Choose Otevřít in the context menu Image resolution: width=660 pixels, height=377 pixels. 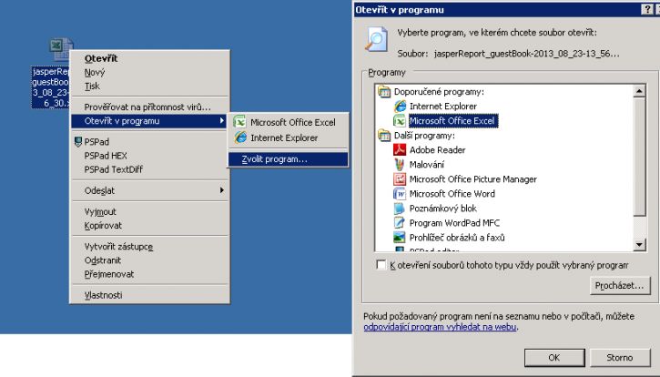point(149,58)
